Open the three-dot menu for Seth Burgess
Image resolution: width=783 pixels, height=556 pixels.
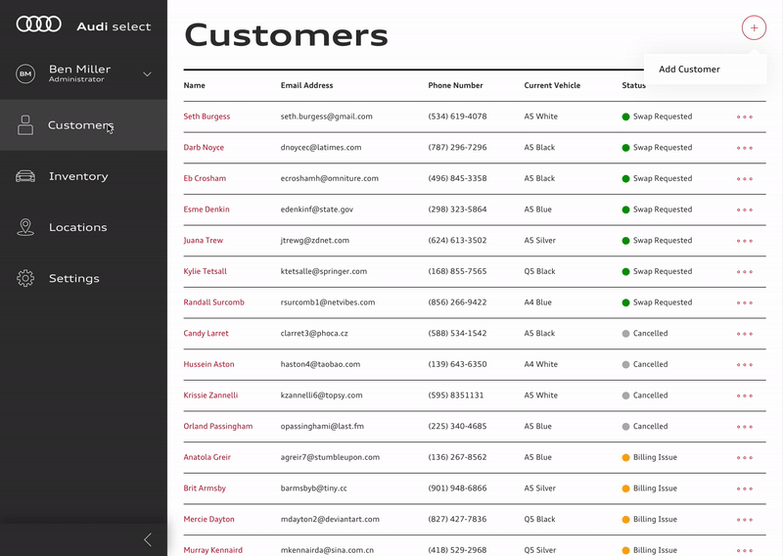pyautogui.click(x=745, y=116)
